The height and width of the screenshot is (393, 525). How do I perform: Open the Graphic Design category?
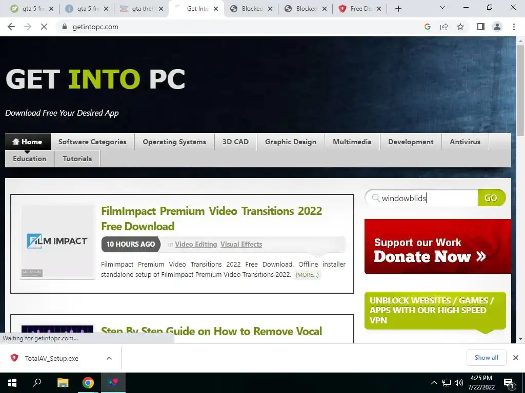pyautogui.click(x=291, y=142)
